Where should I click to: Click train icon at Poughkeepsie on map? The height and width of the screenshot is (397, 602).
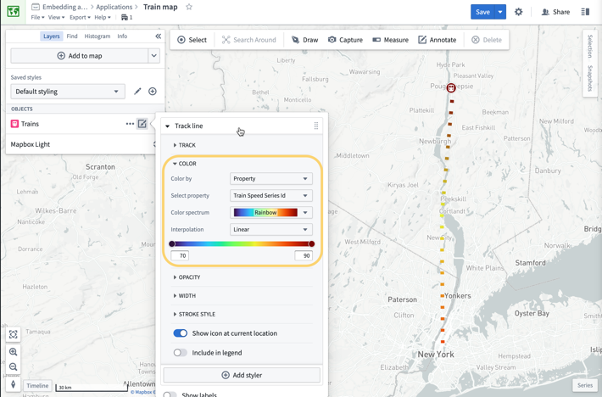tap(451, 87)
